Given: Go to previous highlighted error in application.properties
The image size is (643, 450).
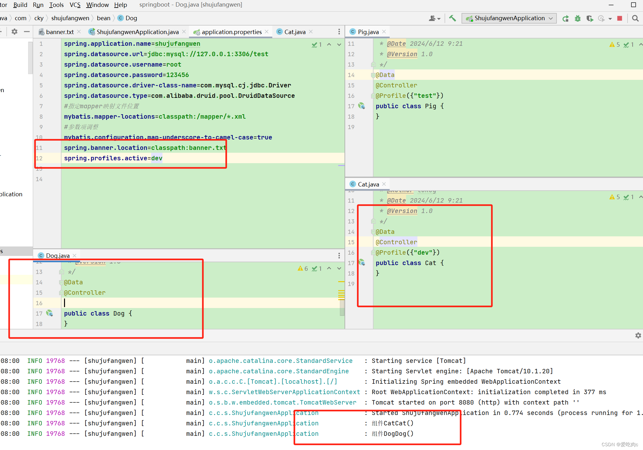Looking at the screenshot, I should (x=329, y=44).
